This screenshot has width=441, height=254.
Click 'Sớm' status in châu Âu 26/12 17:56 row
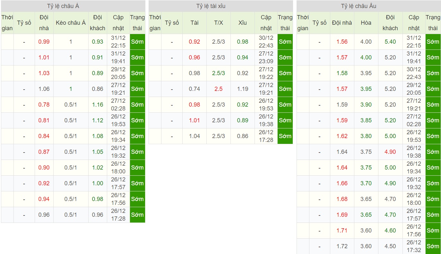[433, 231]
